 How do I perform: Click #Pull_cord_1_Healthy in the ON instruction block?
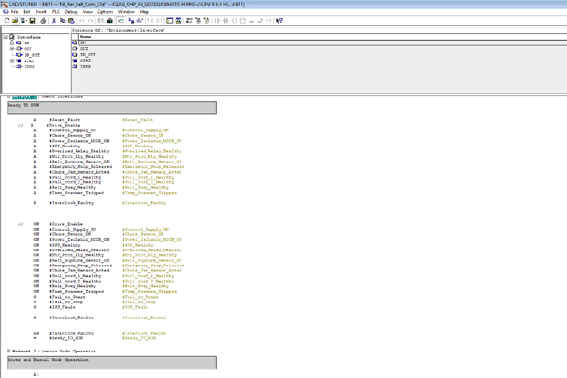point(76,276)
